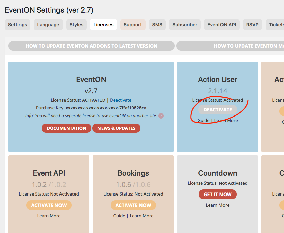Screen dimensions: 284x233
Task: Click News & Updates button
Action: [x=117, y=128]
